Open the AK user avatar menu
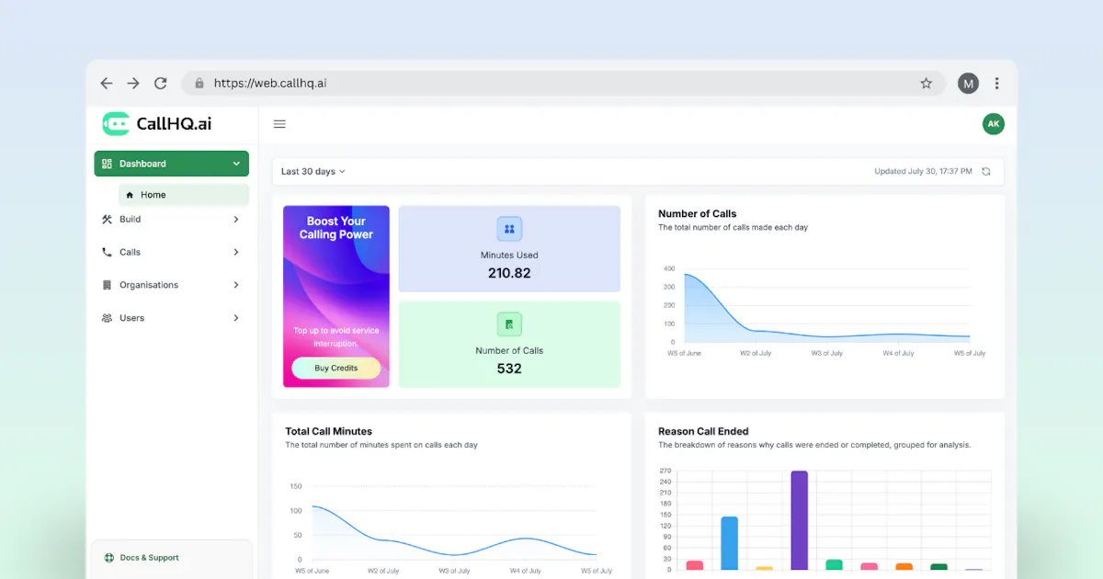The width and height of the screenshot is (1103, 579). (x=993, y=124)
